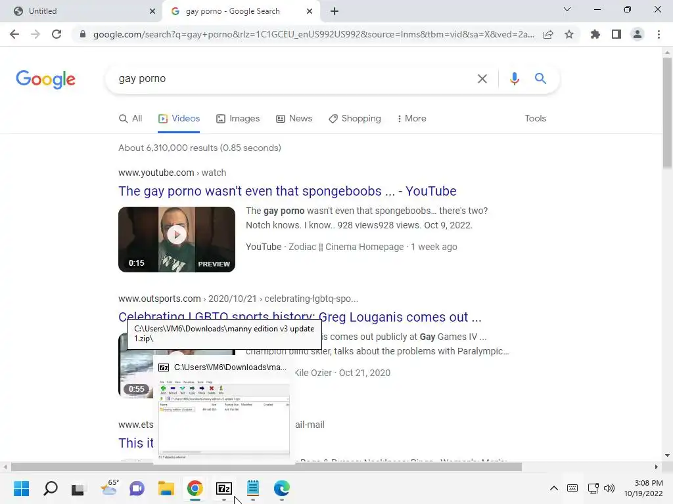Screen dimensions: 673x504
Task: Expand the More search categories menu
Action: (x=411, y=119)
